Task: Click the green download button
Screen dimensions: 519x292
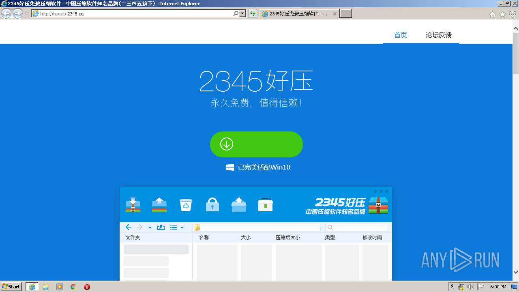Action: (x=256, y=144)
